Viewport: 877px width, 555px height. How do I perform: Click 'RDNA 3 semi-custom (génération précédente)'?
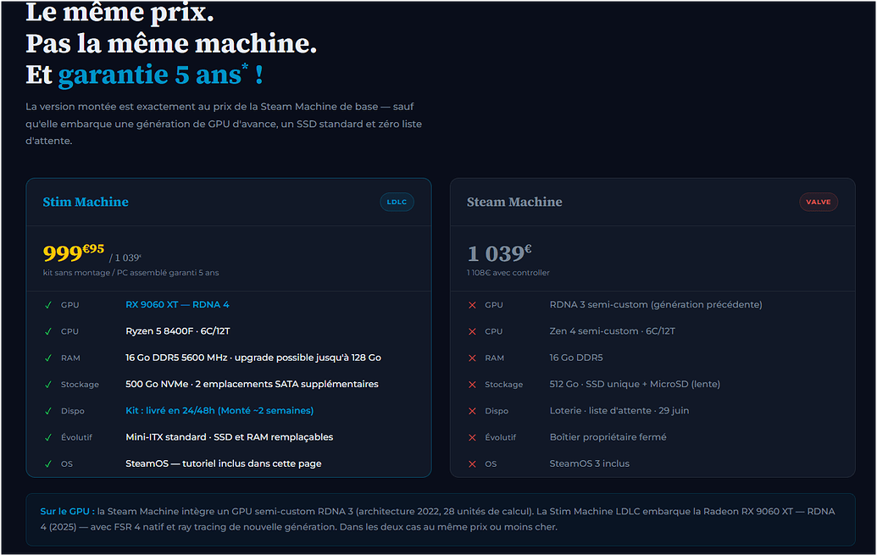656,304
